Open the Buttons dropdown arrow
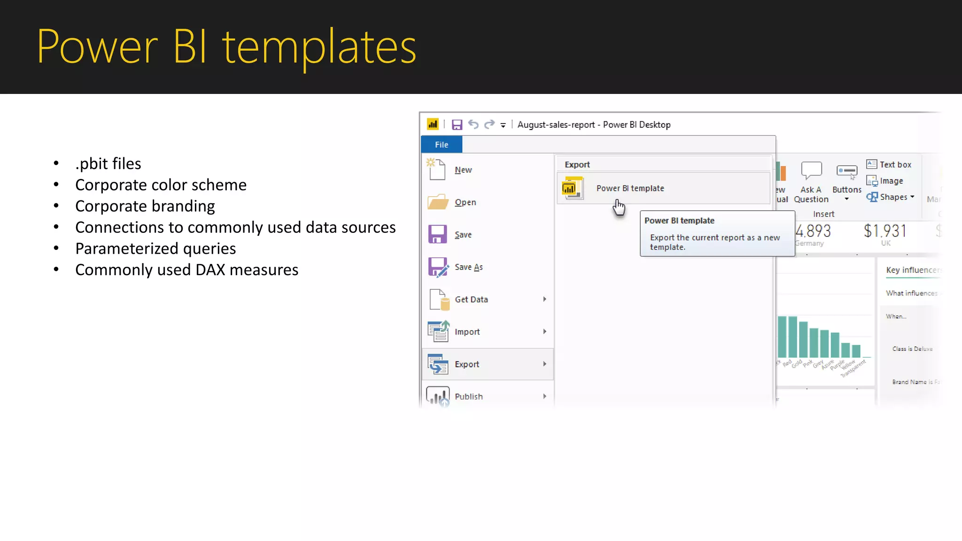 (x=846, y=199)
